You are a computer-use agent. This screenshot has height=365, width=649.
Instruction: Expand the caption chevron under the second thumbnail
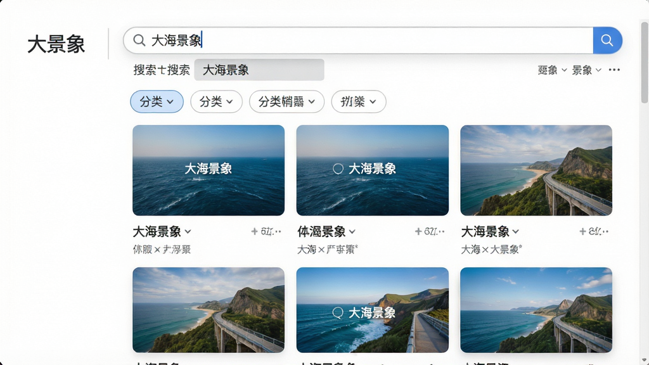click(x=352, y=232)
